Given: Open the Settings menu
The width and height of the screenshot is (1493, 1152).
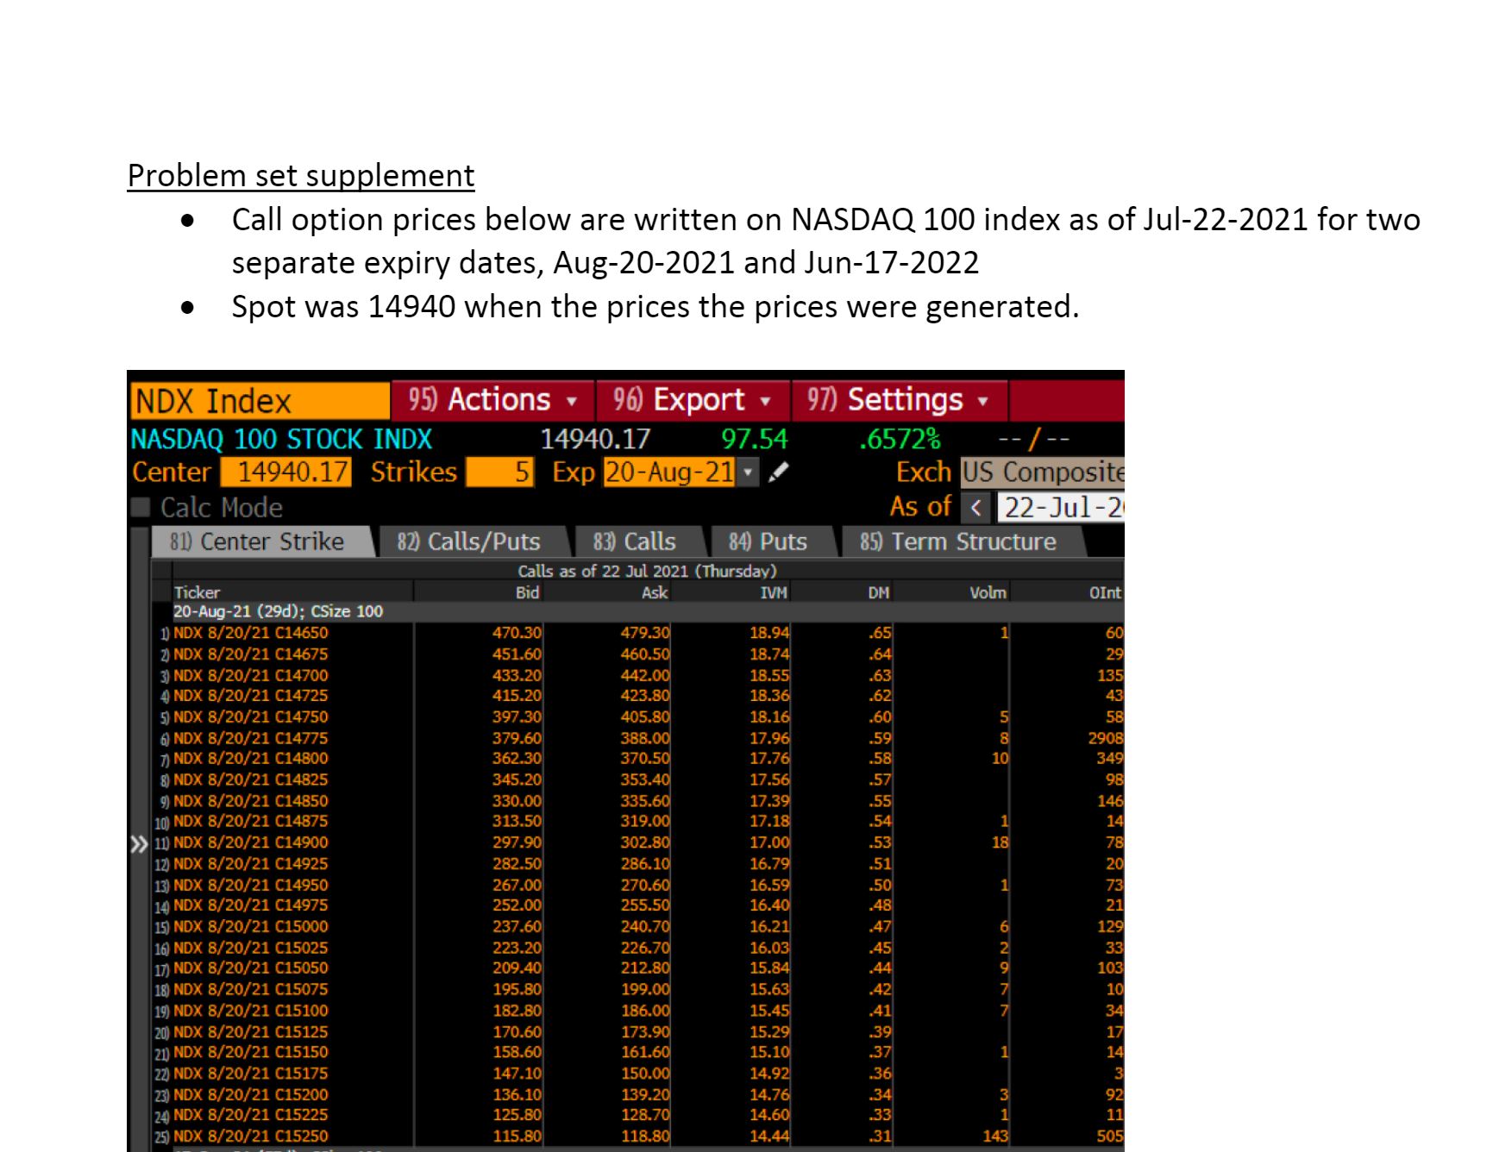Looking at the screenshot, I should pos(897,399).
